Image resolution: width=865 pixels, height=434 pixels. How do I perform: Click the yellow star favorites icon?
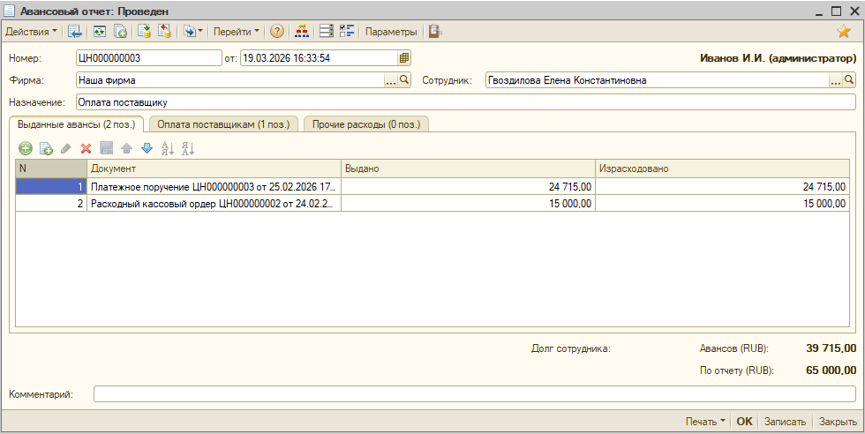[x=844, y=32]
